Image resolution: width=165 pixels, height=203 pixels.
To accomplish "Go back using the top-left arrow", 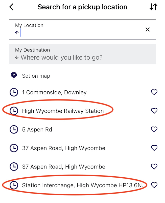I will pyautogui.click(x=11, y=7).
